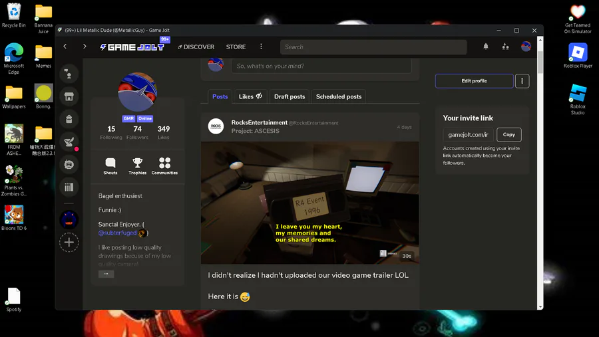Open the sidebar quests icon with red dot
The image size is (599, 337).
point(69,142)
